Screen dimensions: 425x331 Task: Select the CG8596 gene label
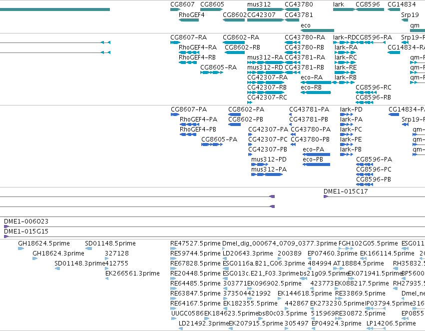tap(368, 4)
